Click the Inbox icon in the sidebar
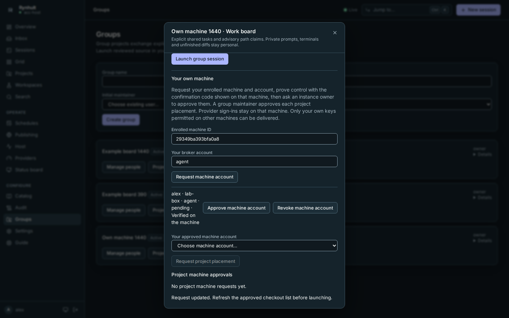The image size is (509, 318). (x=9, y=39)
